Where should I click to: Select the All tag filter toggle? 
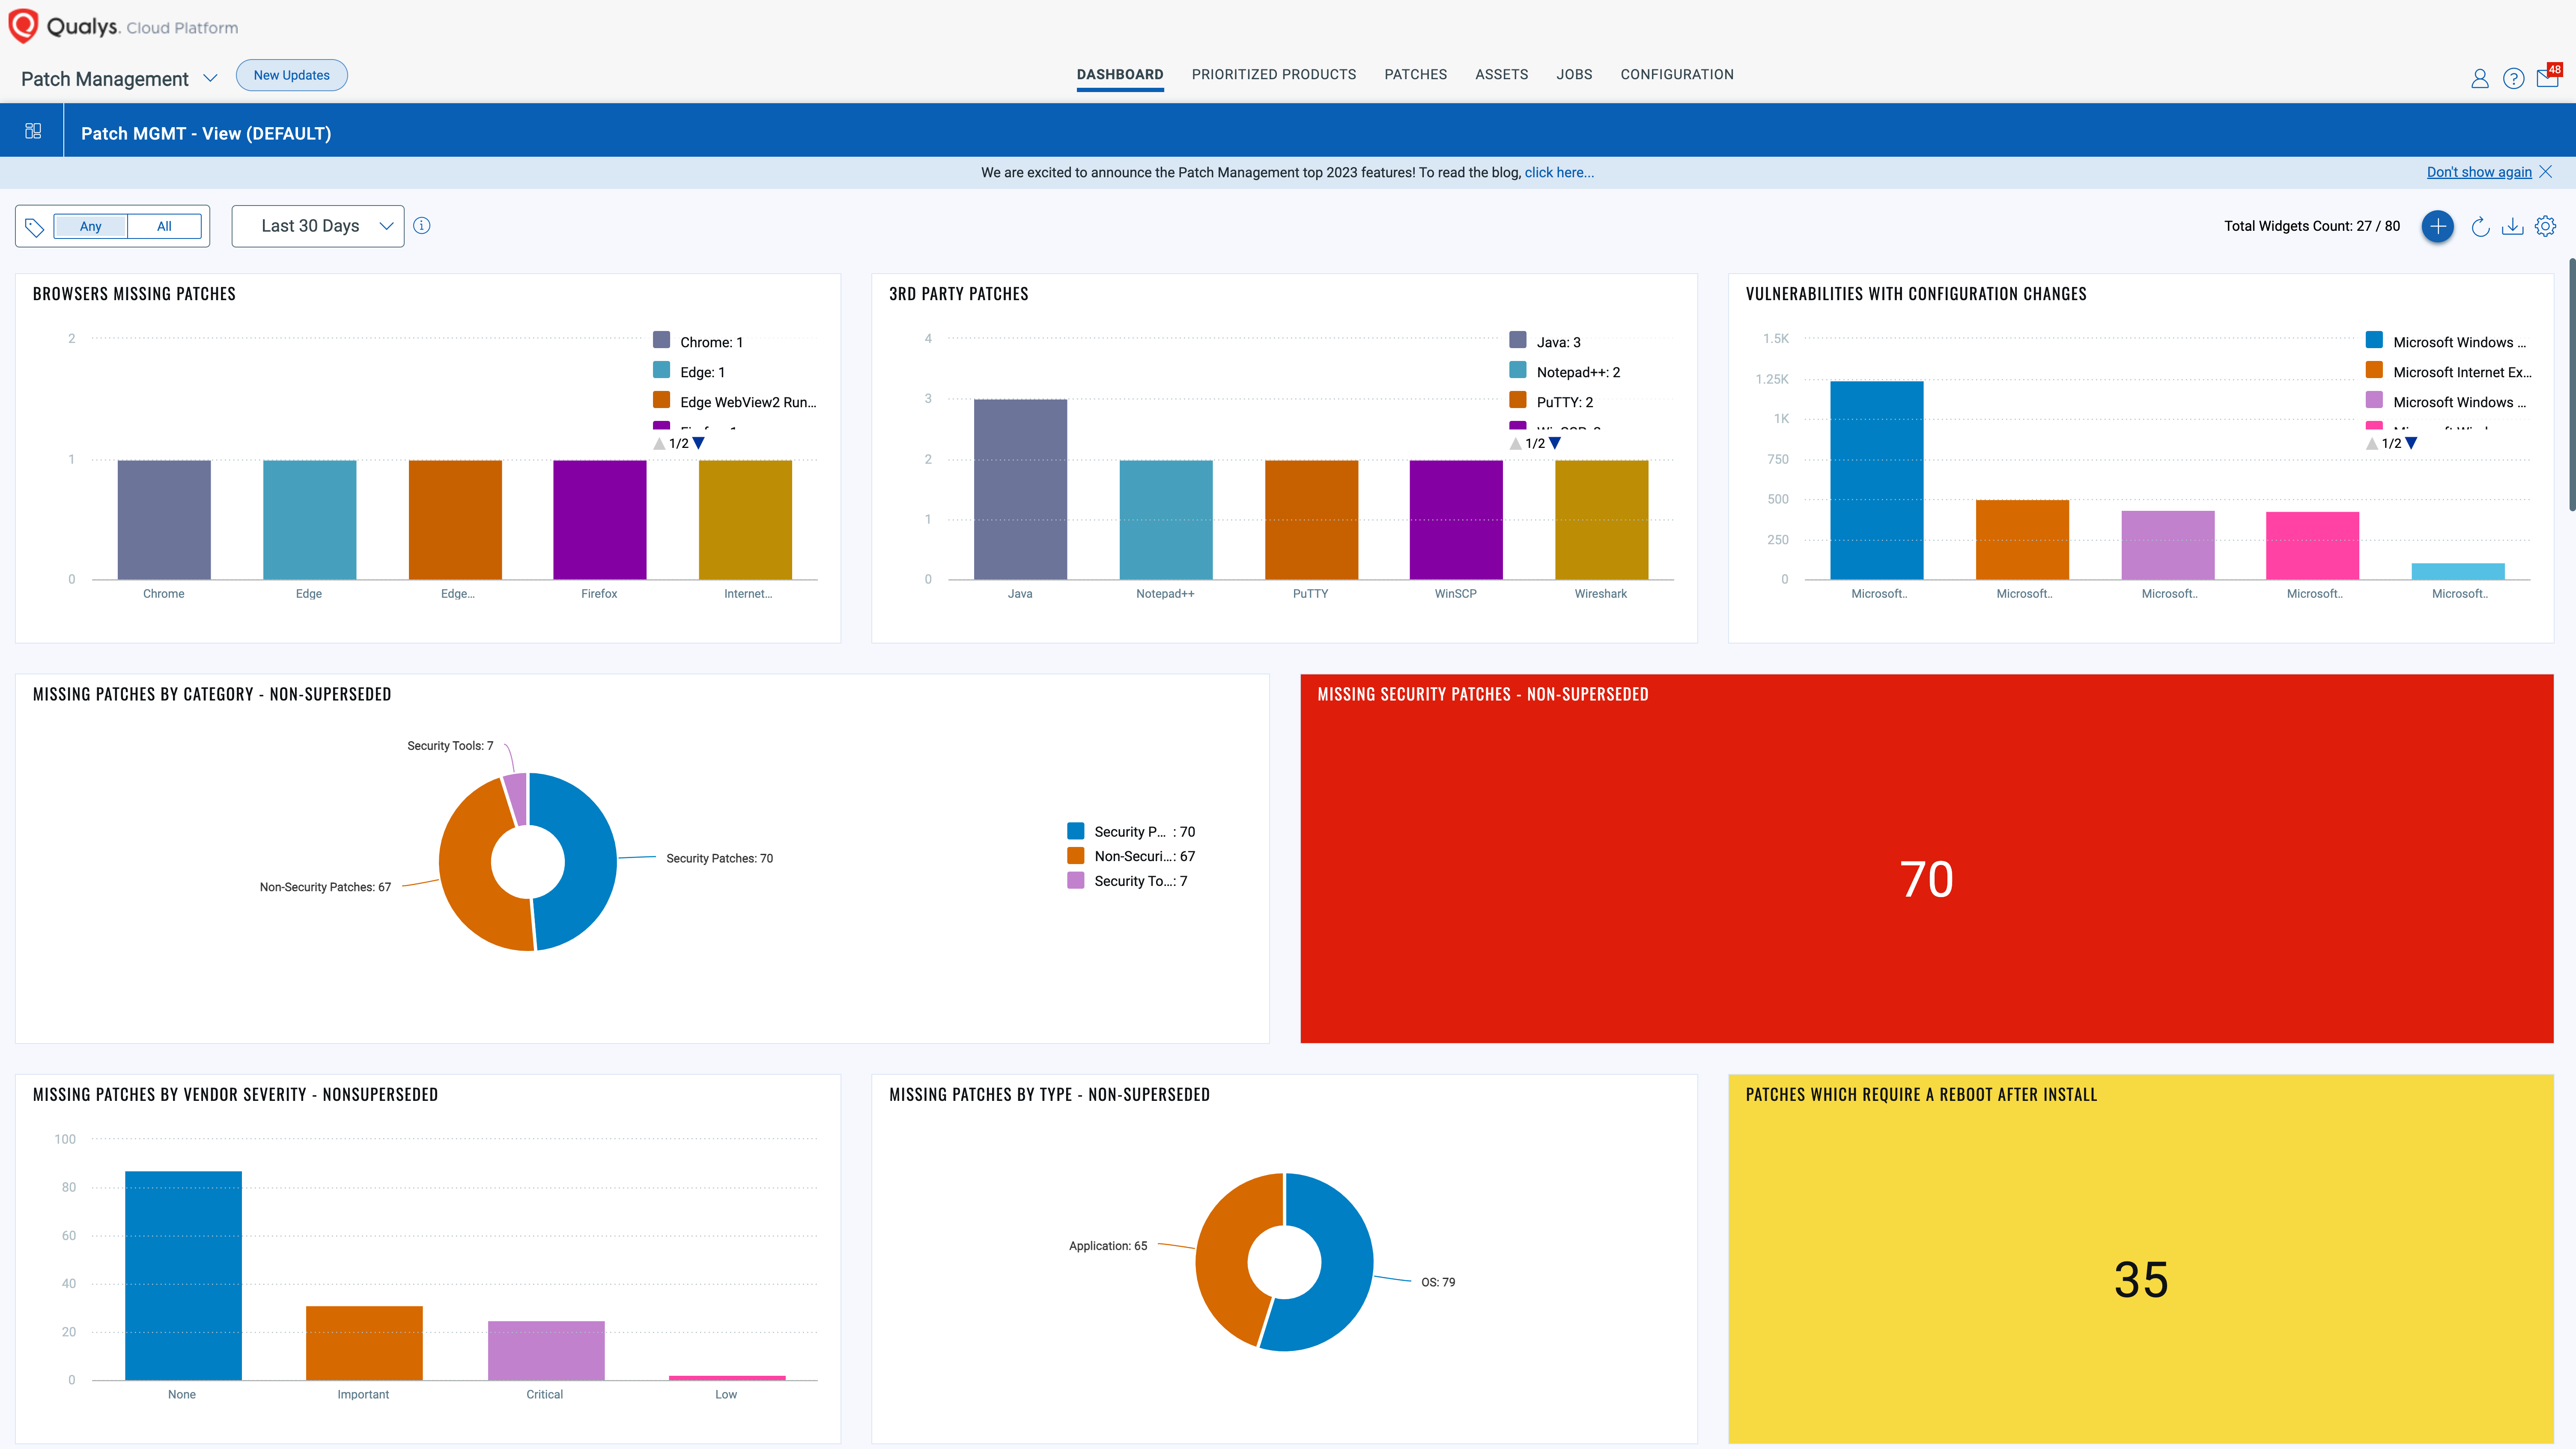(x=164, y=226)
